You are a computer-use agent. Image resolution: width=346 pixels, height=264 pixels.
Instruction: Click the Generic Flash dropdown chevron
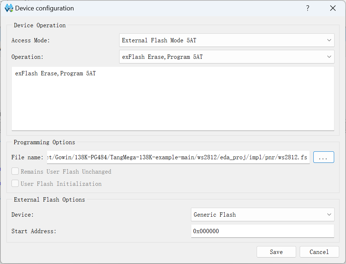(329, 214)
